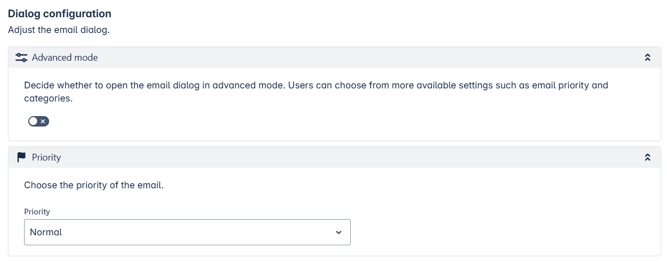Click the Advanced mode header title
Screen dimensions: 667x262
coord(65,58)
